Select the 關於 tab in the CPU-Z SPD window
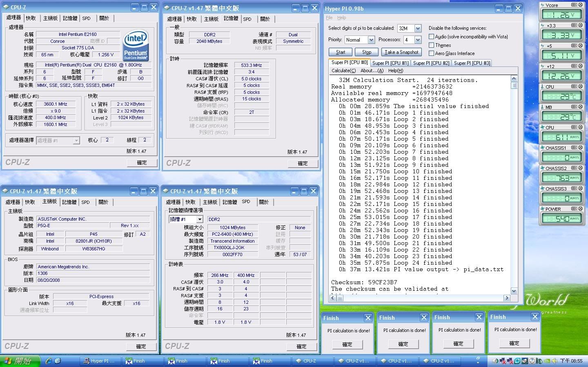The width and height of the screenshot is (588, 367). pyautogui.click(x=264, y=202)
